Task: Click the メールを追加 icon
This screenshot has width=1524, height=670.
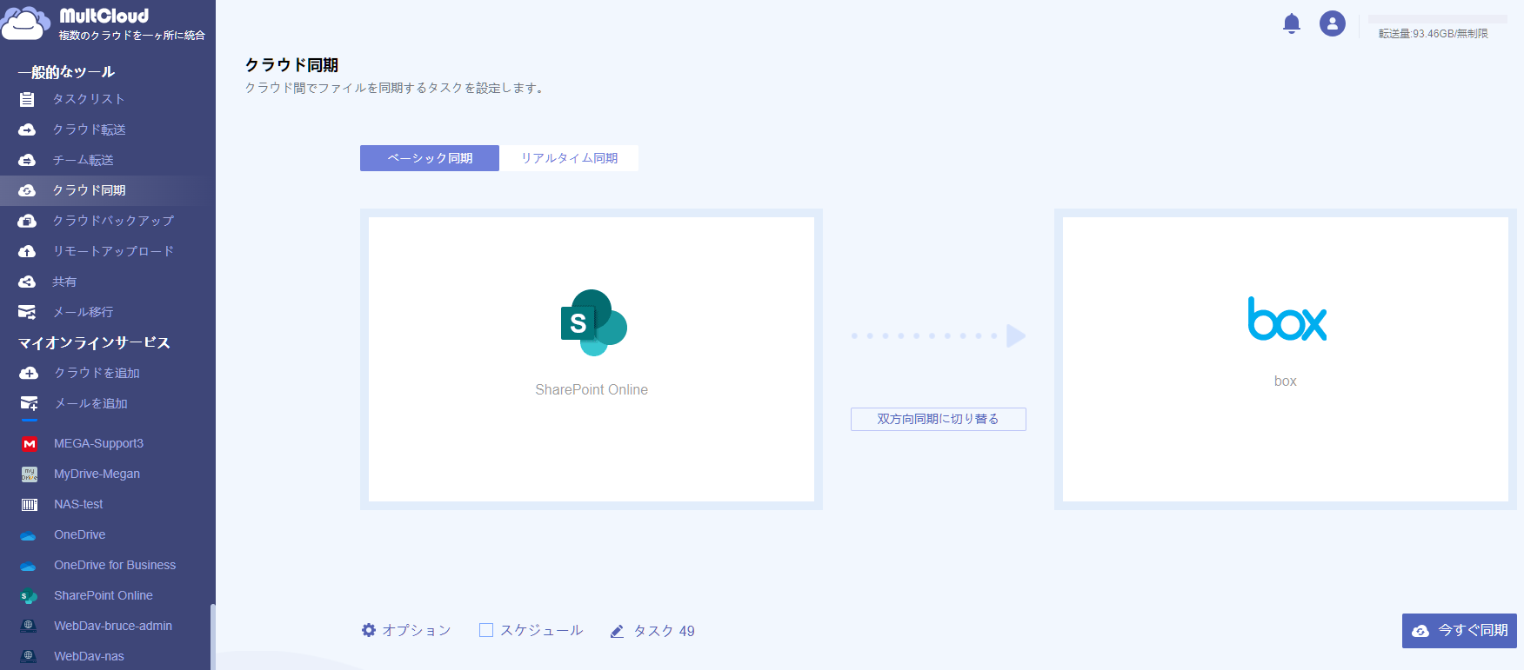Action: (x=29, y=403)
